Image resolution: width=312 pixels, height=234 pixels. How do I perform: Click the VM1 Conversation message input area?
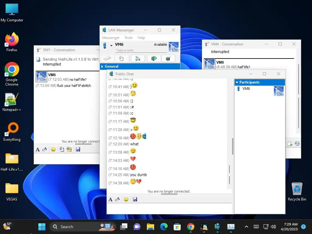click(67, 158)
